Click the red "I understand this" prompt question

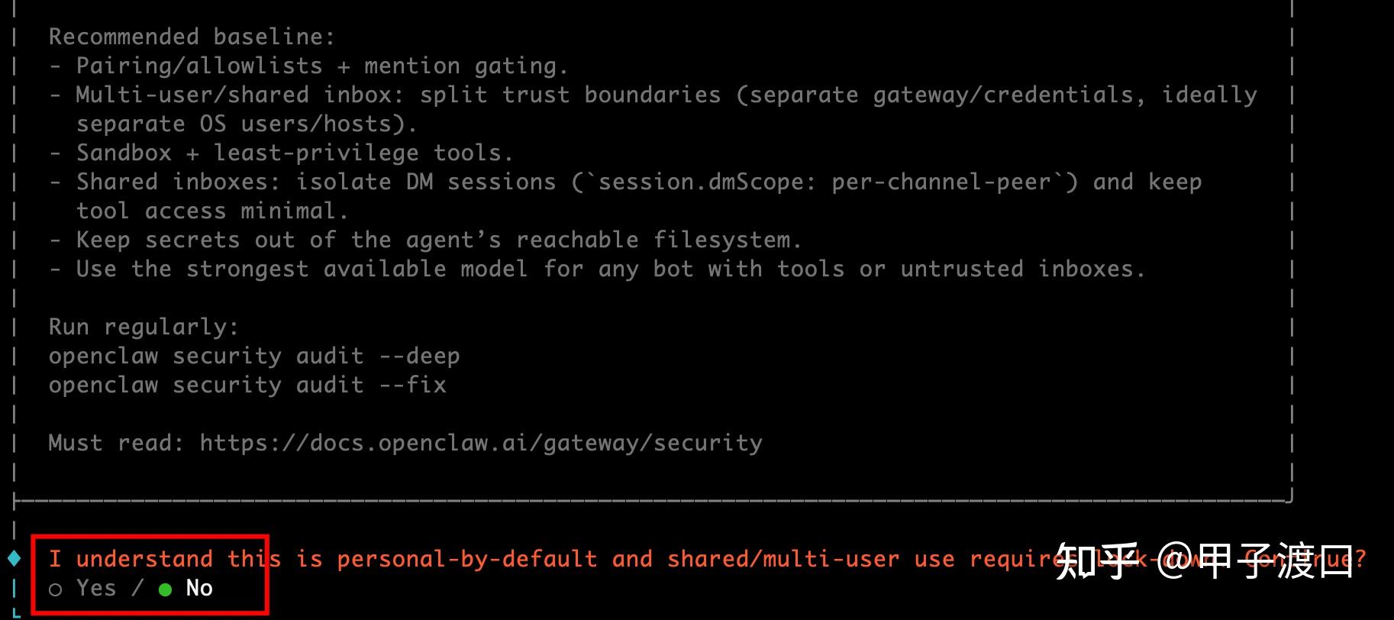(164, 559)
